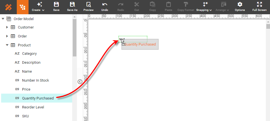
Task: Click the Reorder Level field
Action: pos(33,107)
